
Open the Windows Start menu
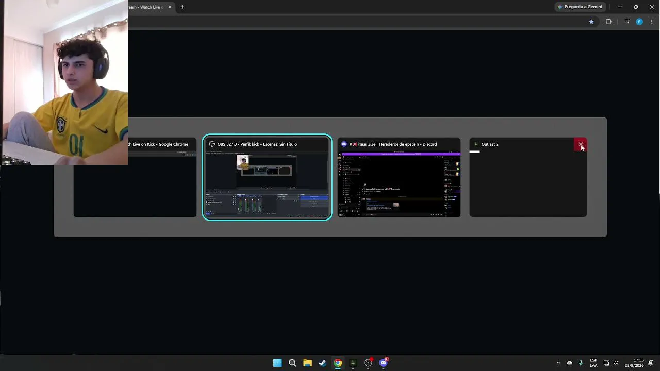277,363
